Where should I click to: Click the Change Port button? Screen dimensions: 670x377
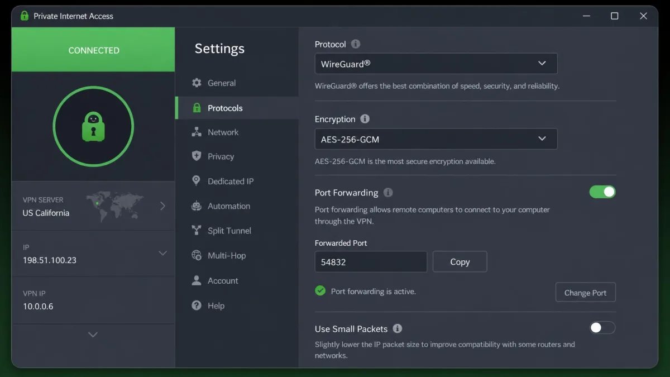[x=585, y=292]
